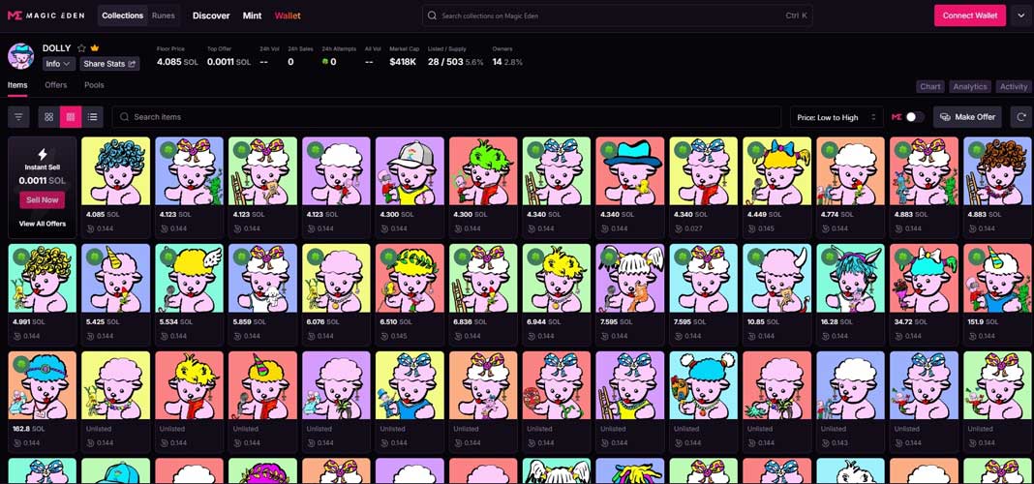Favorite DOLLY collection with the star icon
Screen dimensions: 1034x484
81,48
